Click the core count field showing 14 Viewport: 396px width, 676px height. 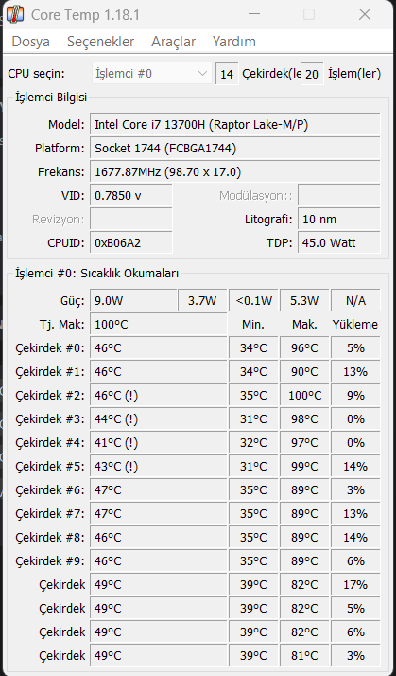pos(227,74)
